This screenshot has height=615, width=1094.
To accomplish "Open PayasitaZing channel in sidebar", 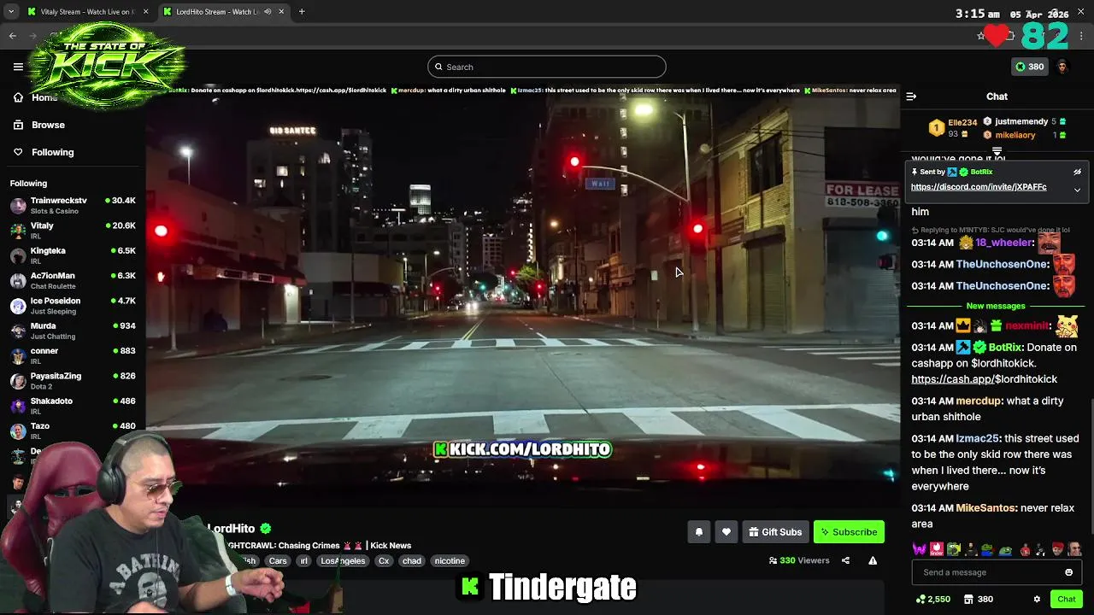I will coord(73,380).
